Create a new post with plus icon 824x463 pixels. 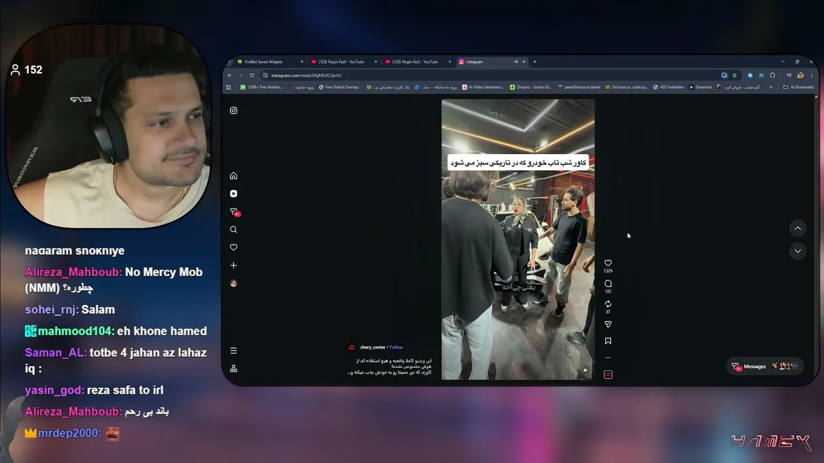tap(234, 265)
